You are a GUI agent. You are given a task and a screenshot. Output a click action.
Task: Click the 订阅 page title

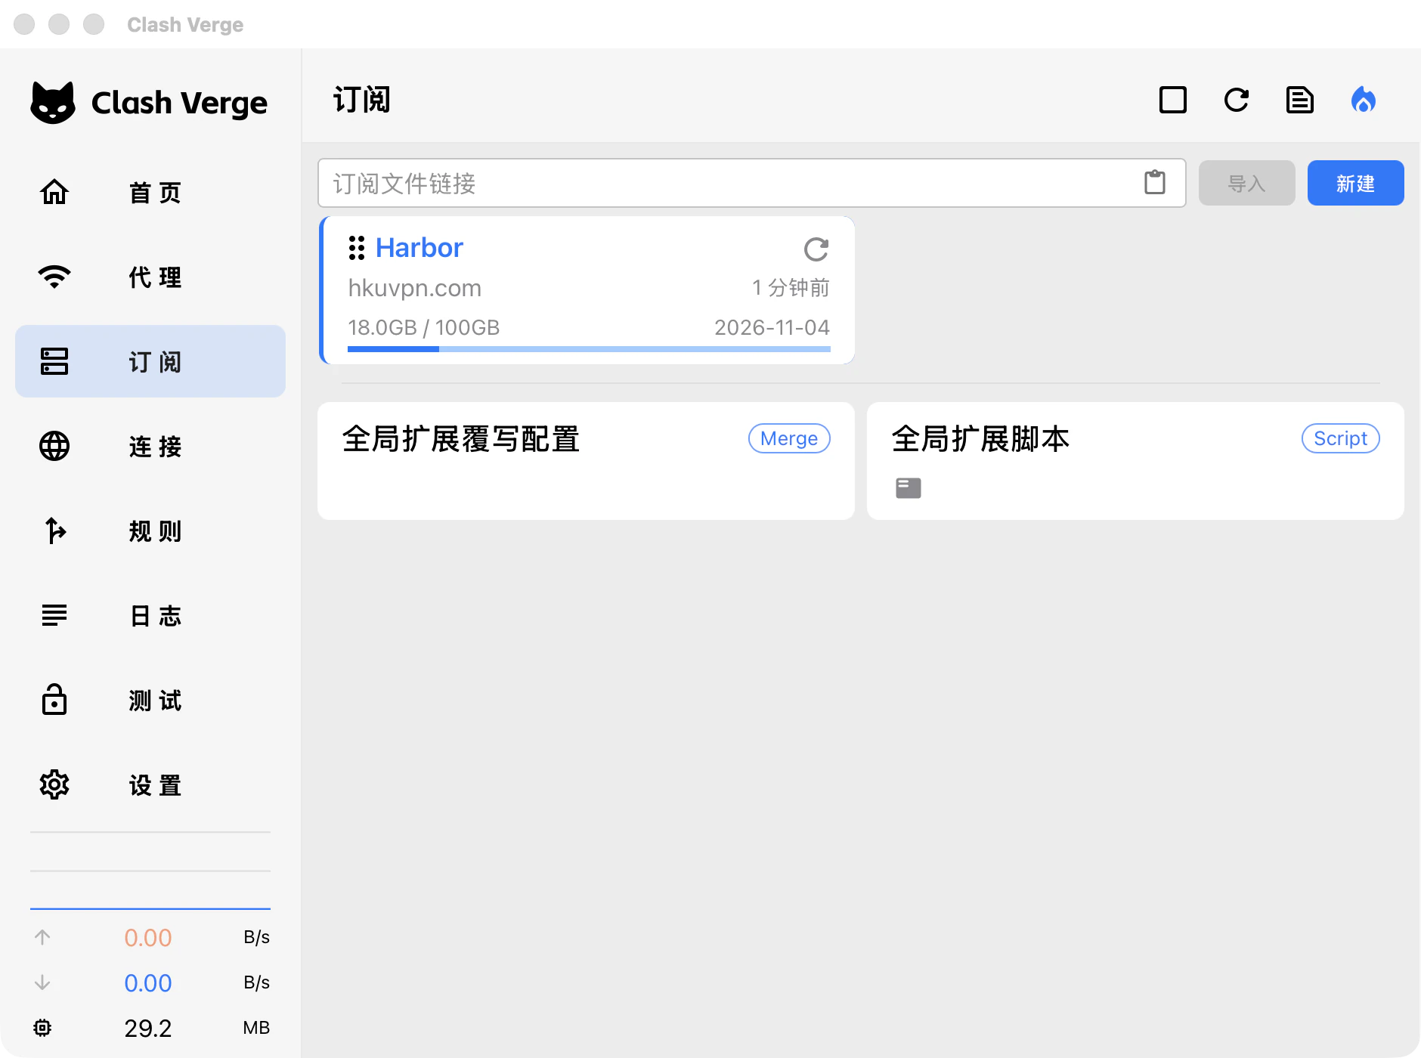click(x=362, y=100)
